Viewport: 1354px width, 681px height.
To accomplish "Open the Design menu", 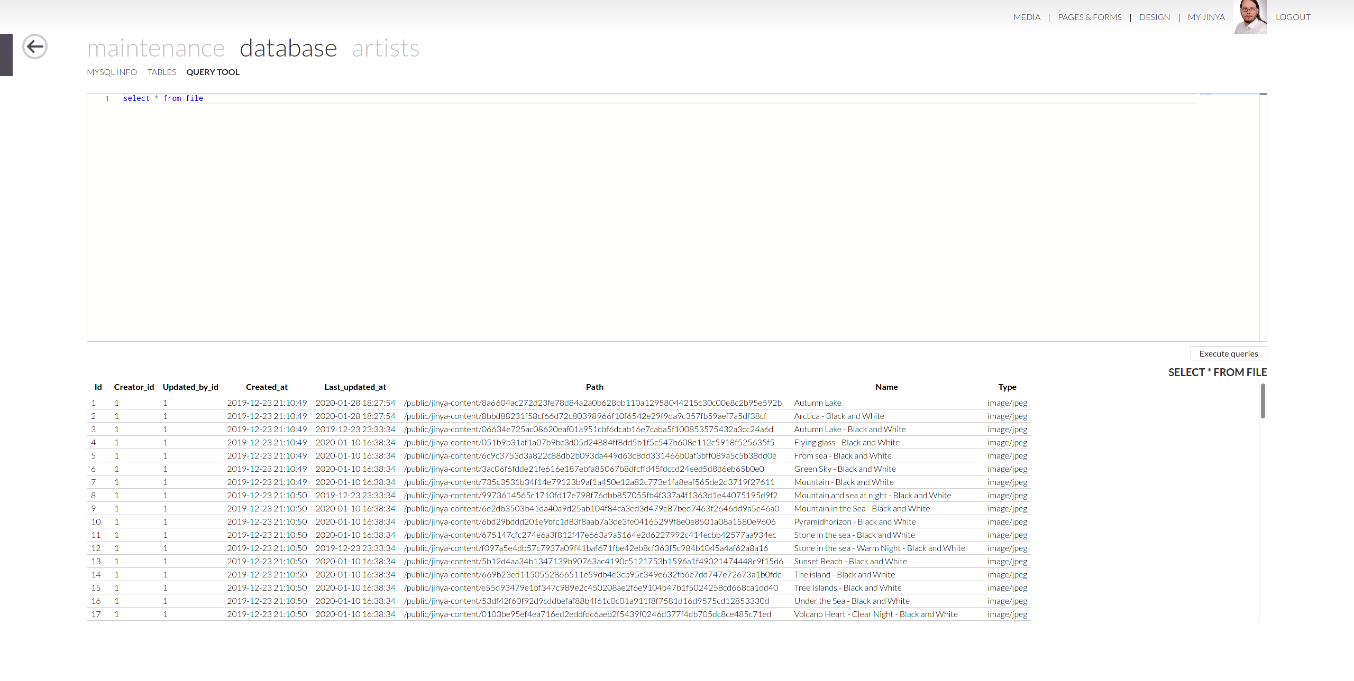I will click(1155, 17).
